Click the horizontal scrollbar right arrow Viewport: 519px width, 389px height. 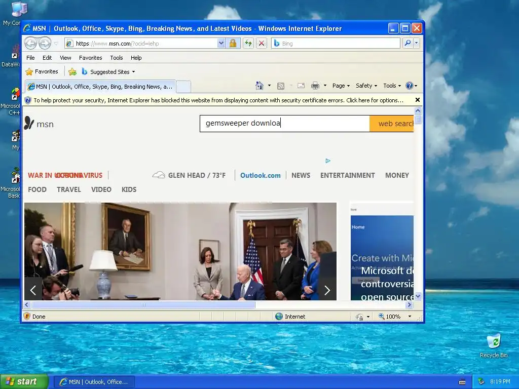click(x=410, y=304)
